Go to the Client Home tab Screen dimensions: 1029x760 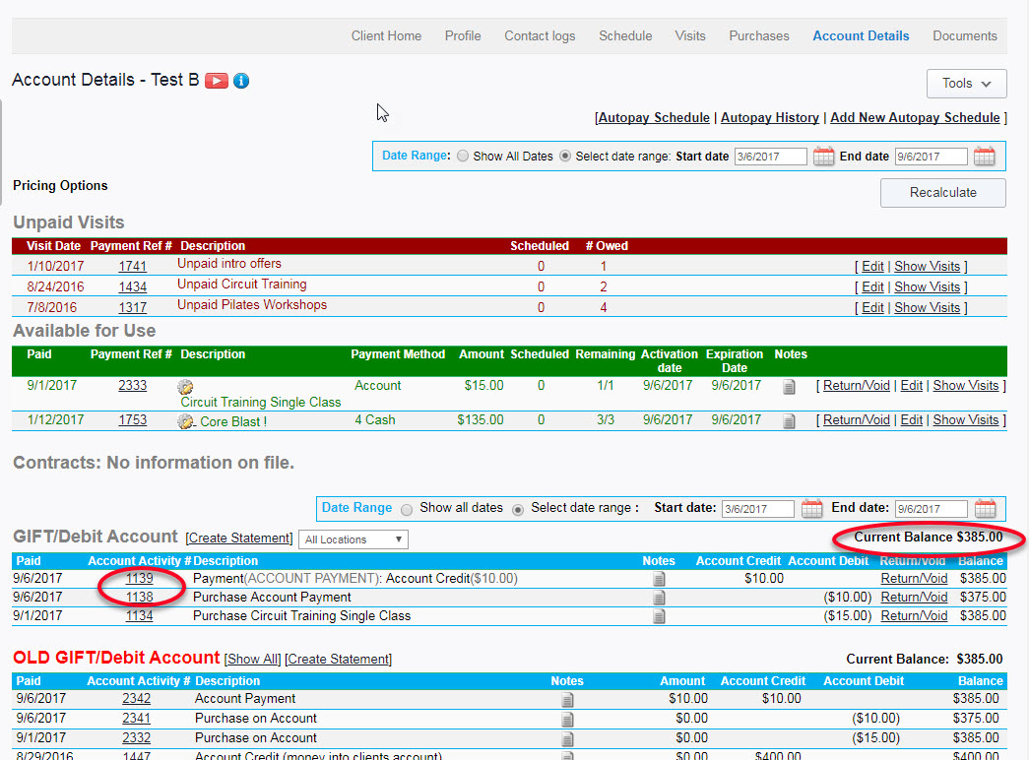386,35
